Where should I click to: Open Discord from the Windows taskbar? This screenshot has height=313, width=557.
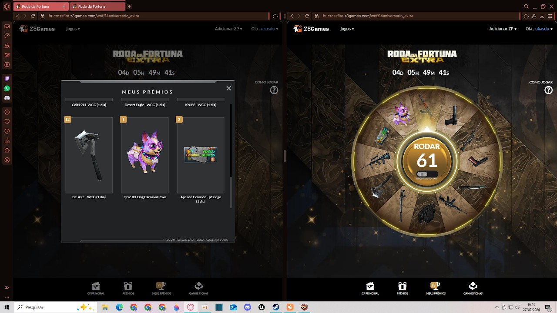pos(247,307)
